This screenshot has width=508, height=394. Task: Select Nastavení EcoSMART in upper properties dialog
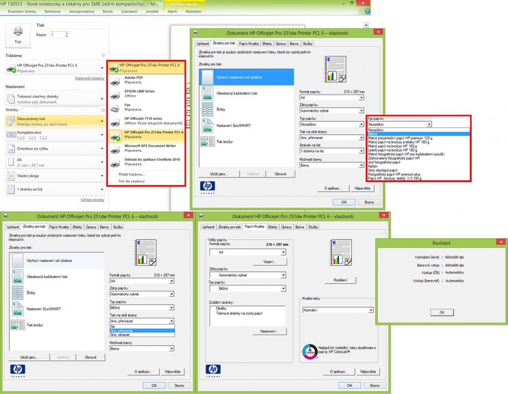click(247, 126)
